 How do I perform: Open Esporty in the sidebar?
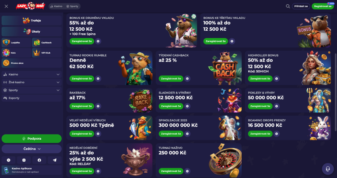32,98
